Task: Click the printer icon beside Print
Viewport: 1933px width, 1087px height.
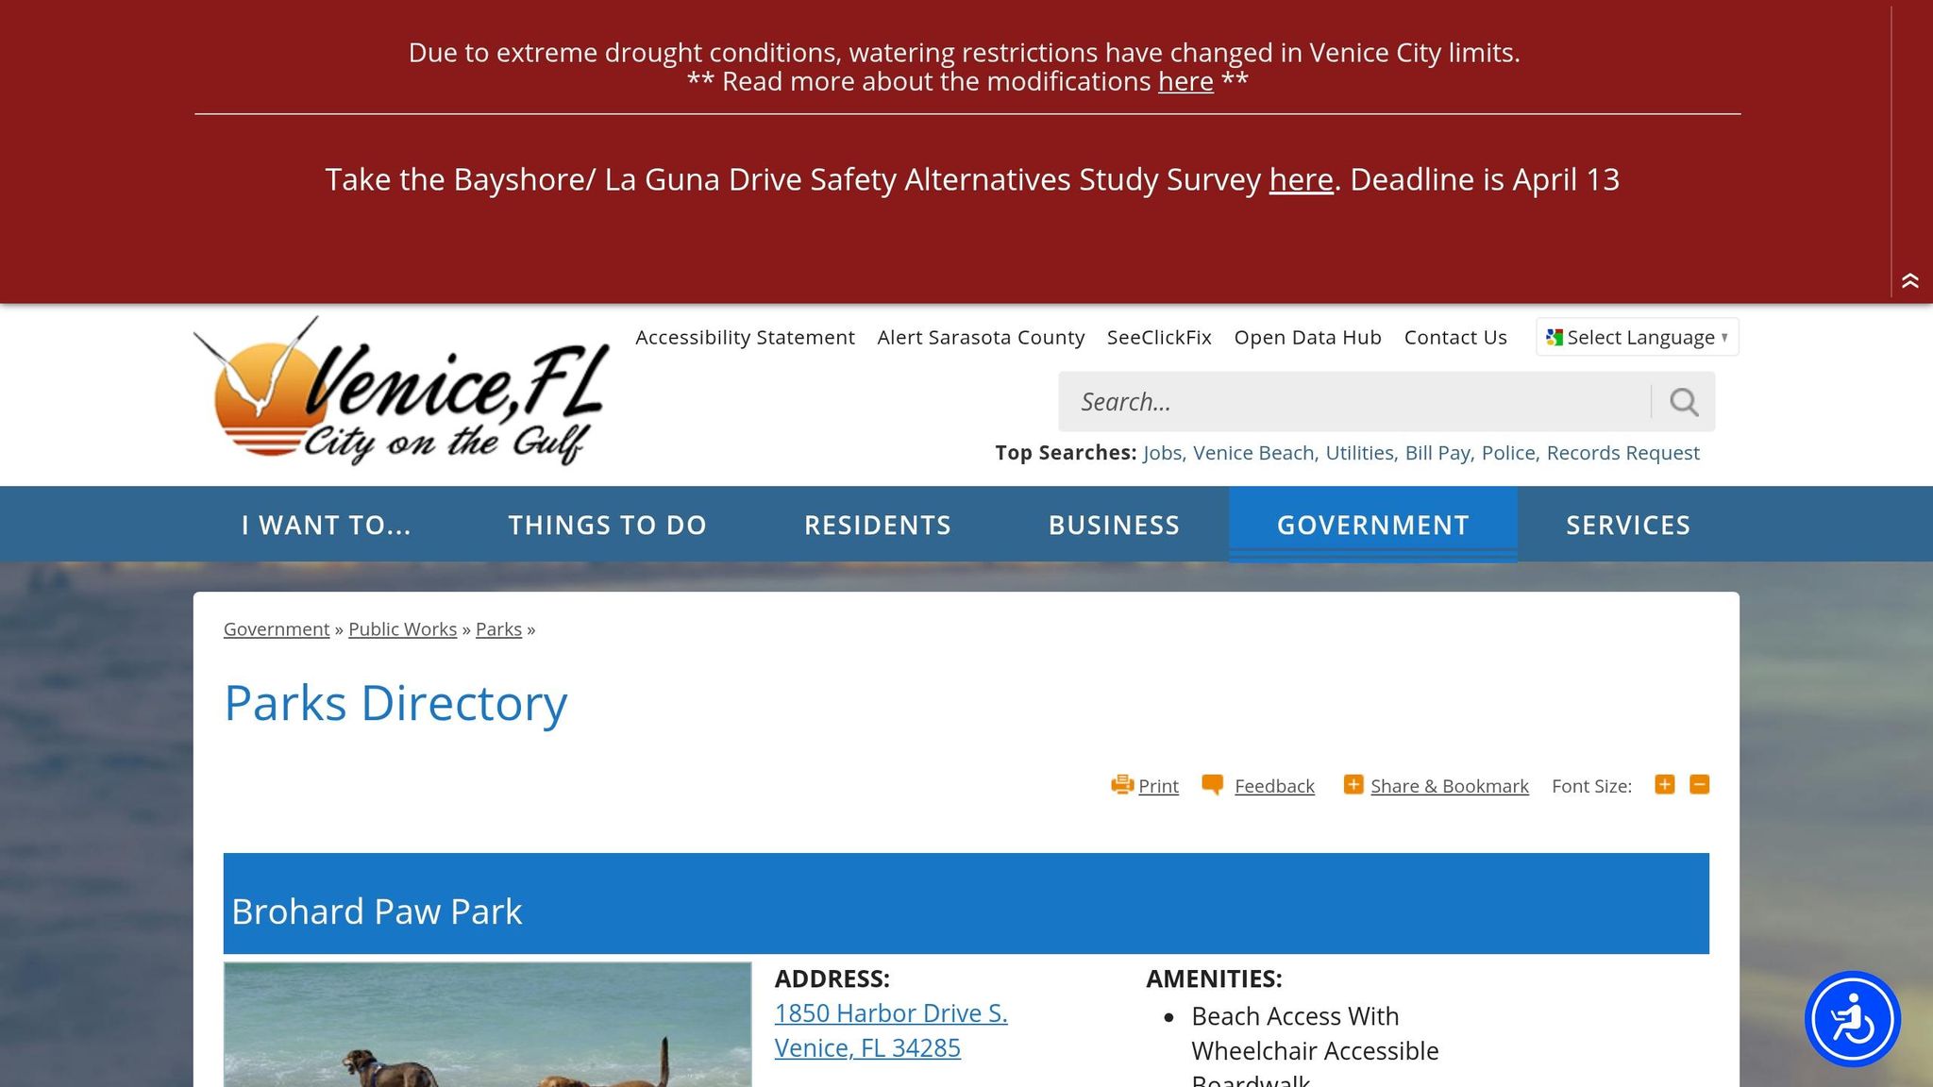Action: [1121, 785]
